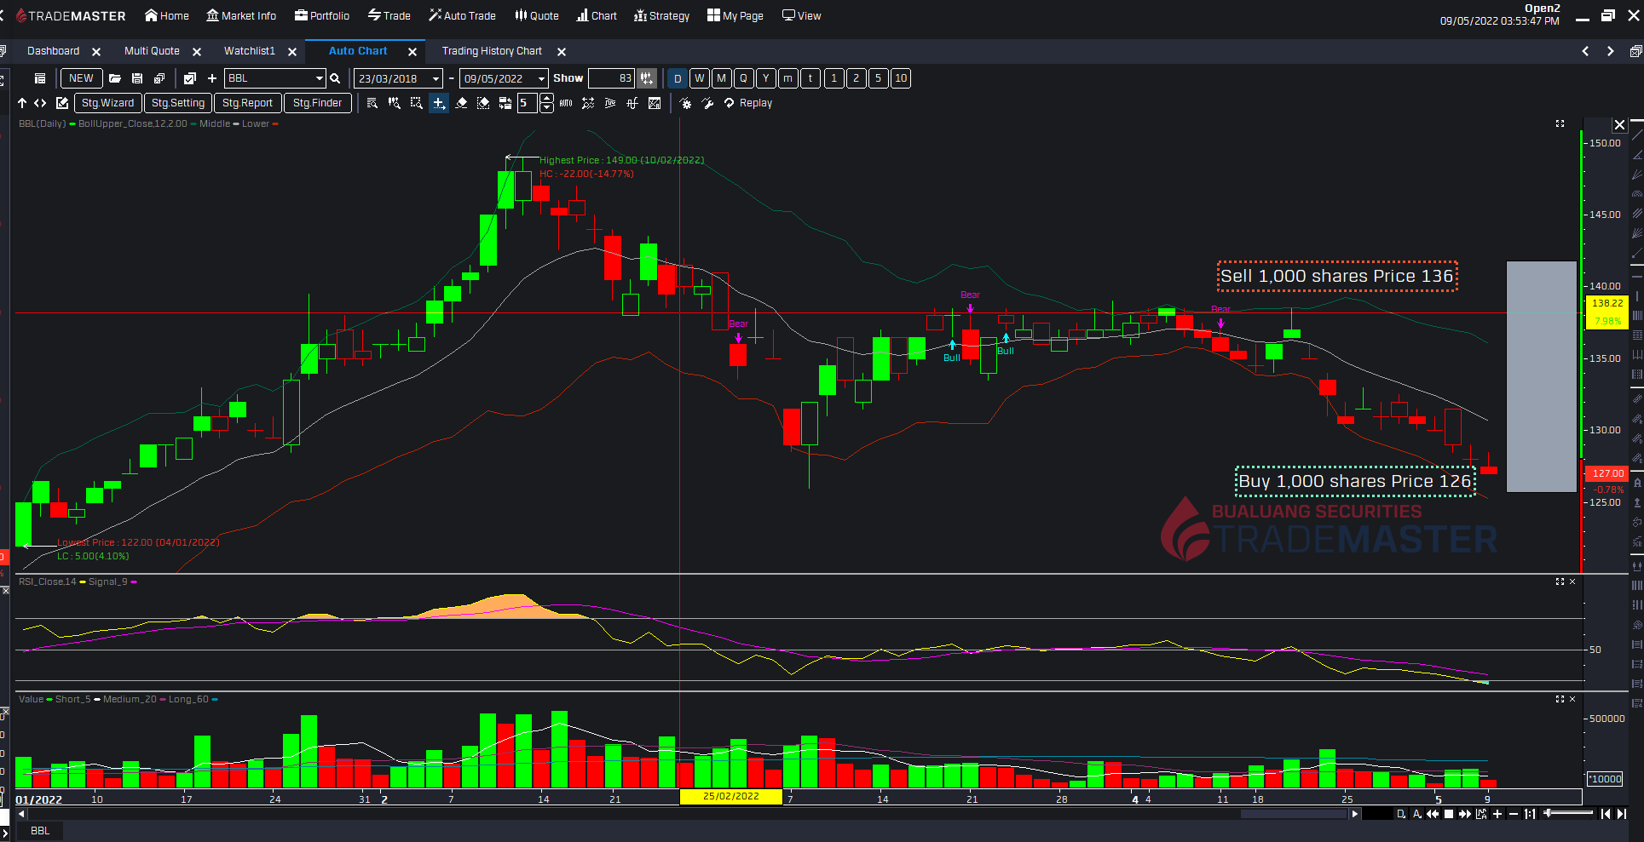This screenshot has height=842, width=1644.
Task: Switch chart to Weekly timeframe
Action: click(700, 78)
